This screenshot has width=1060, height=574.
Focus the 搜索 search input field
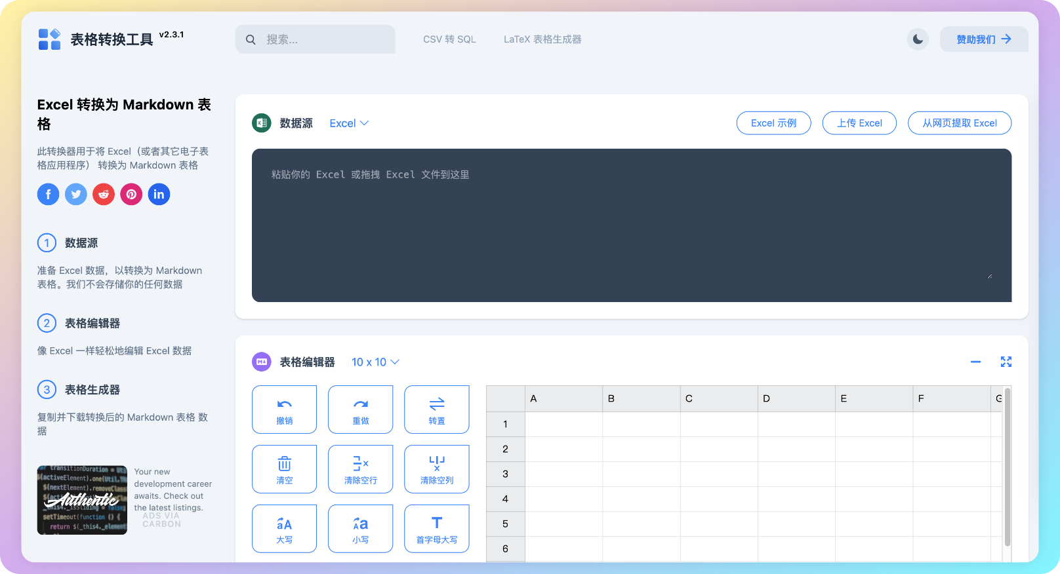pos(316,39)
